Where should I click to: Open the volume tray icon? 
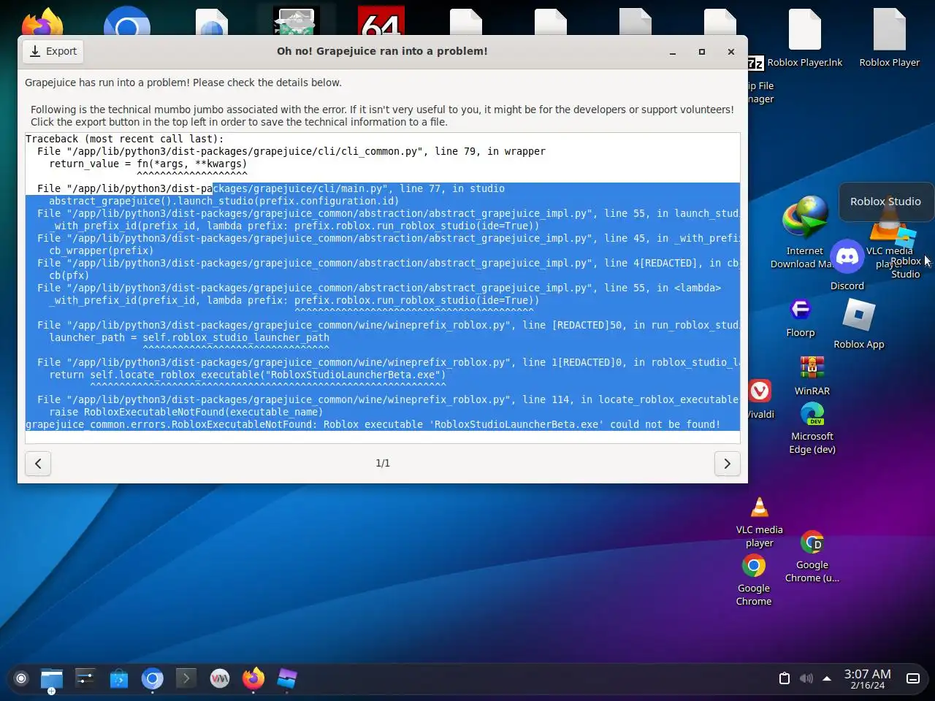click(806, 678)
